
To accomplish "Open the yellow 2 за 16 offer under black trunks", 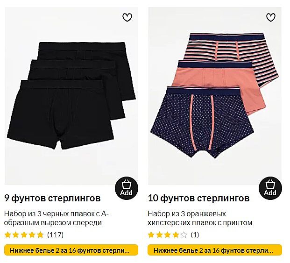I will click(71, 250).
